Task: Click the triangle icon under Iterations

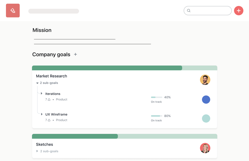Action: click(x=49, y=100)
